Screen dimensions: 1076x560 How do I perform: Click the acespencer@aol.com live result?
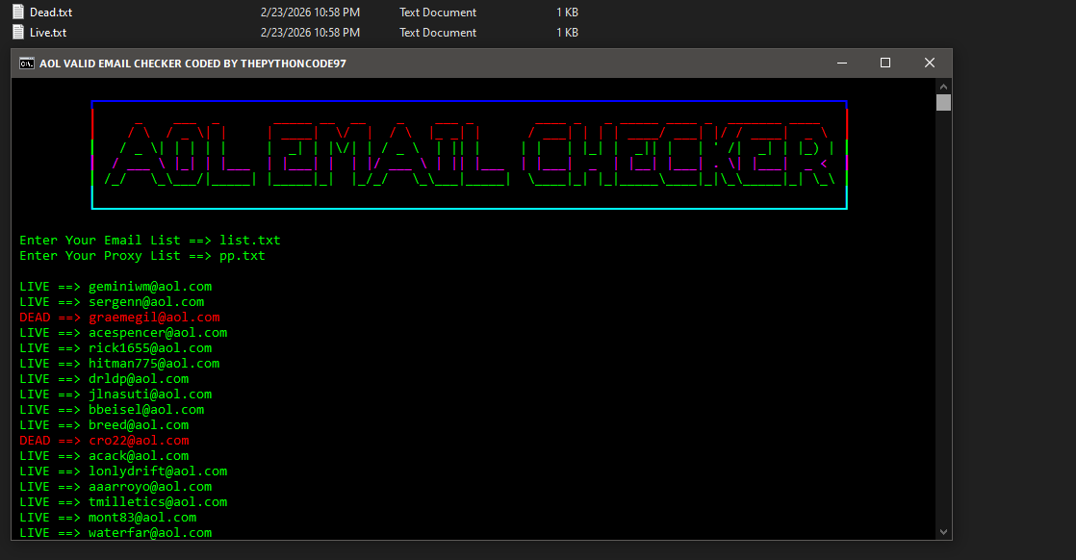click(x=158, y=333)
